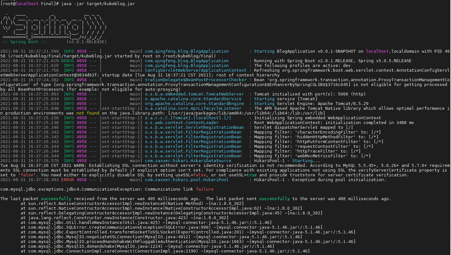Click the 'Starting service [Tomcat]' message

[286, 99]
